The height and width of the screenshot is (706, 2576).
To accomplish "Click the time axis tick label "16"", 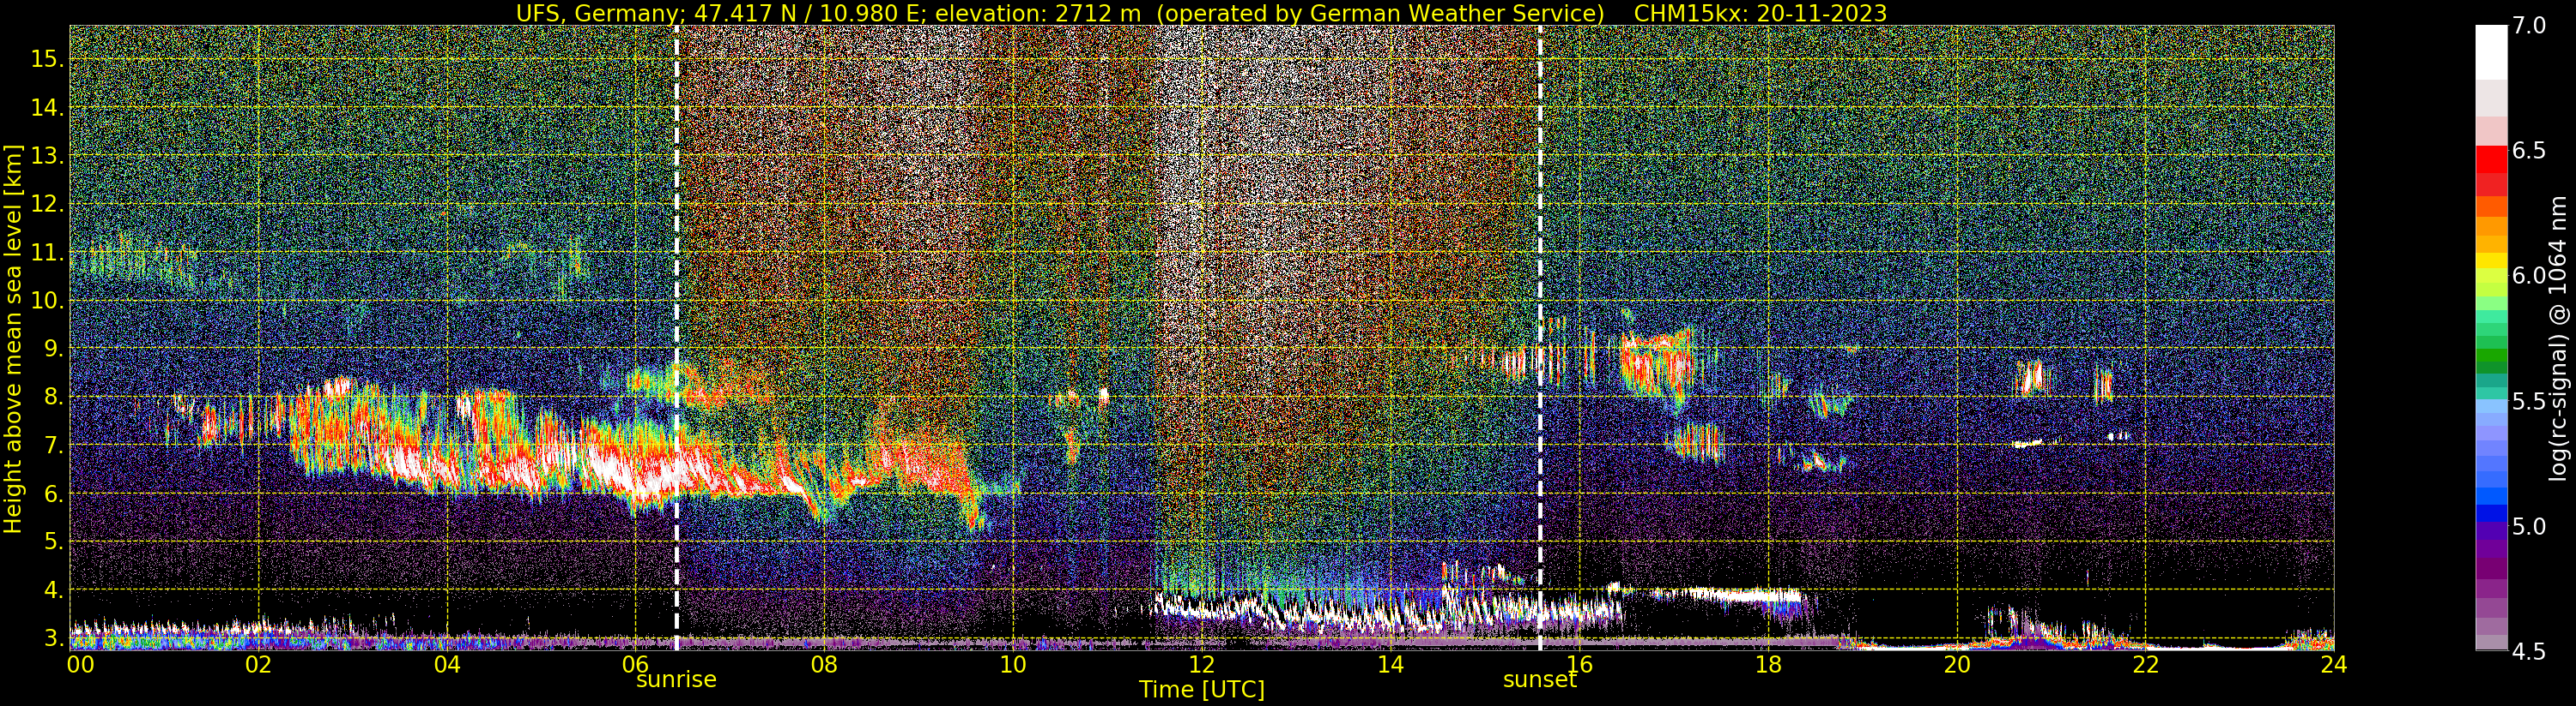I will [1579, 664].
